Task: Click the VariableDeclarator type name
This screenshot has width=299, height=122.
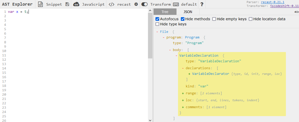Action: coord(211,74)
